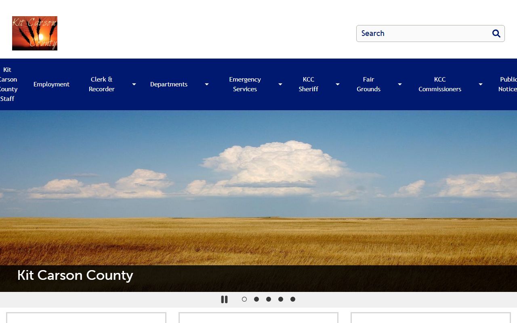Pause the slideshow with the pause button

pyautogui.click(x=225, y=300)
